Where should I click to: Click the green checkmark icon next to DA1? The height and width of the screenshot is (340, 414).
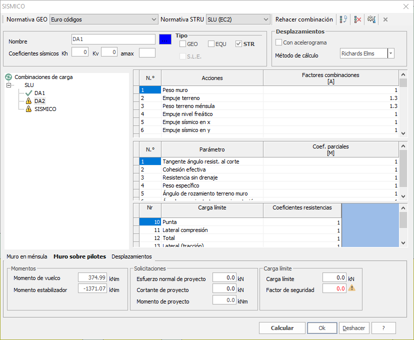click(x=29, y=93)
